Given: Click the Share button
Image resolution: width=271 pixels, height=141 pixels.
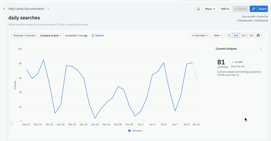Looking at the screenshot, I should (262, 9).
